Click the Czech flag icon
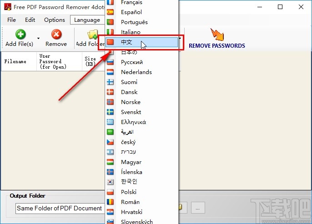 (x=110, y=142)
